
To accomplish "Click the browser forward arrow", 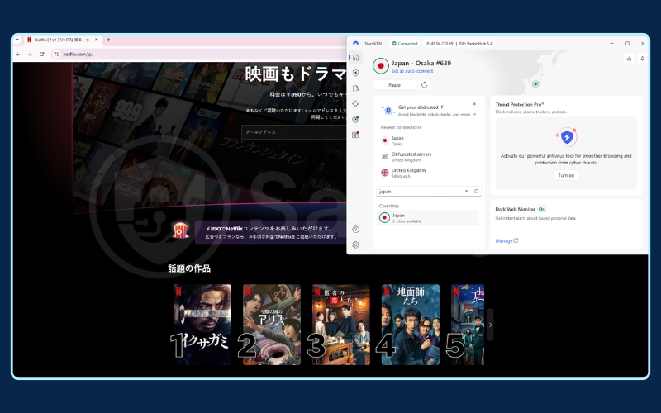I will [30, 54].
